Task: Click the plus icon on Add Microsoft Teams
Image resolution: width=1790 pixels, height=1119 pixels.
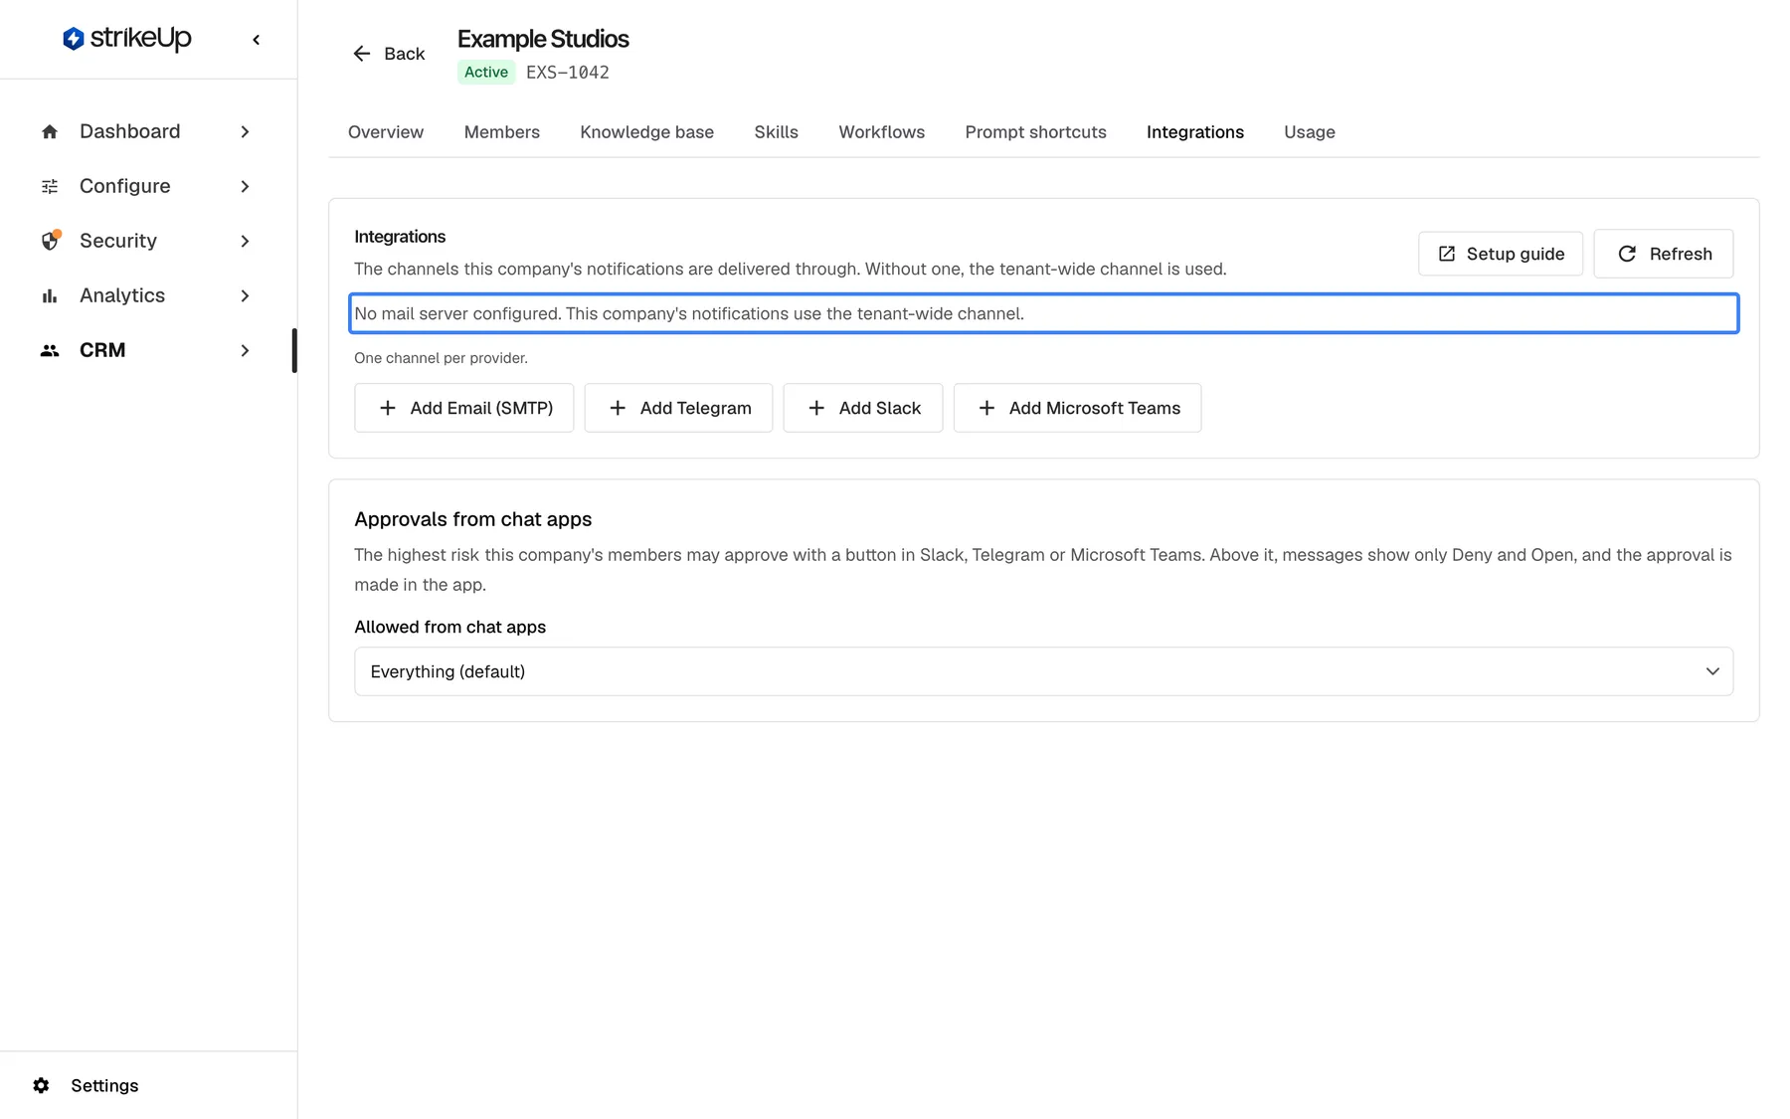Action: [x=986, y=408]
